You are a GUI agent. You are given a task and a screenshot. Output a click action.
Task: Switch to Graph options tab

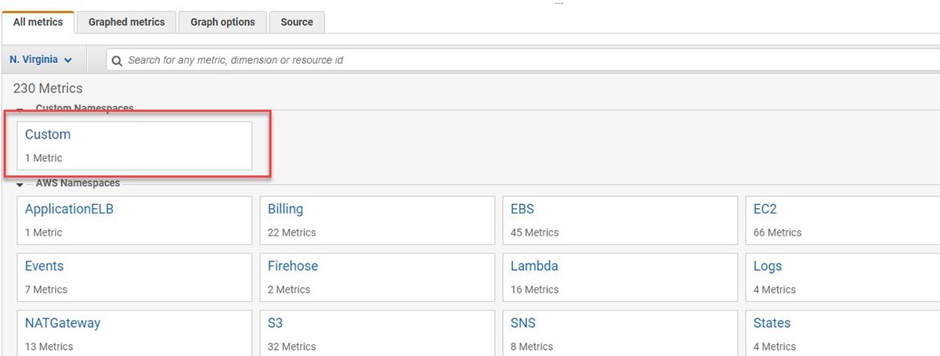(222, 22)
